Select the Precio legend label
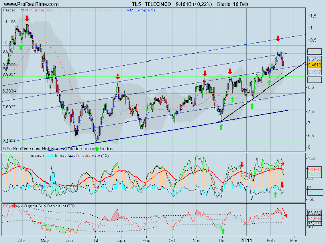This screenshot has width=326, height=244. pyautogui.click(x=9, y=10)
